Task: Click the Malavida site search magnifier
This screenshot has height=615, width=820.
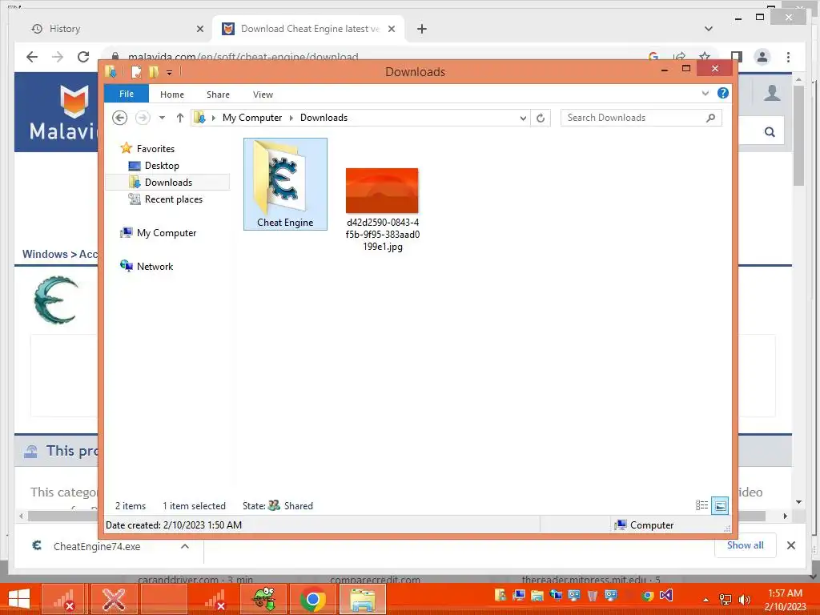Action: pos(770,132)
